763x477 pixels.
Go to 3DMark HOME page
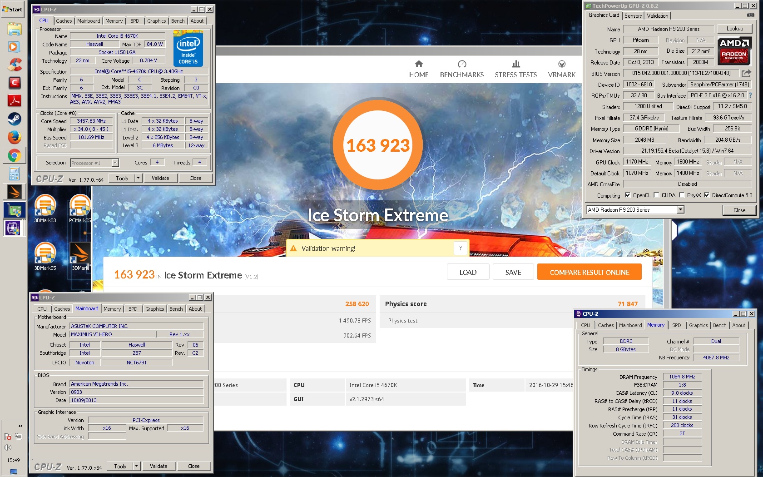[x=419, y=69]
